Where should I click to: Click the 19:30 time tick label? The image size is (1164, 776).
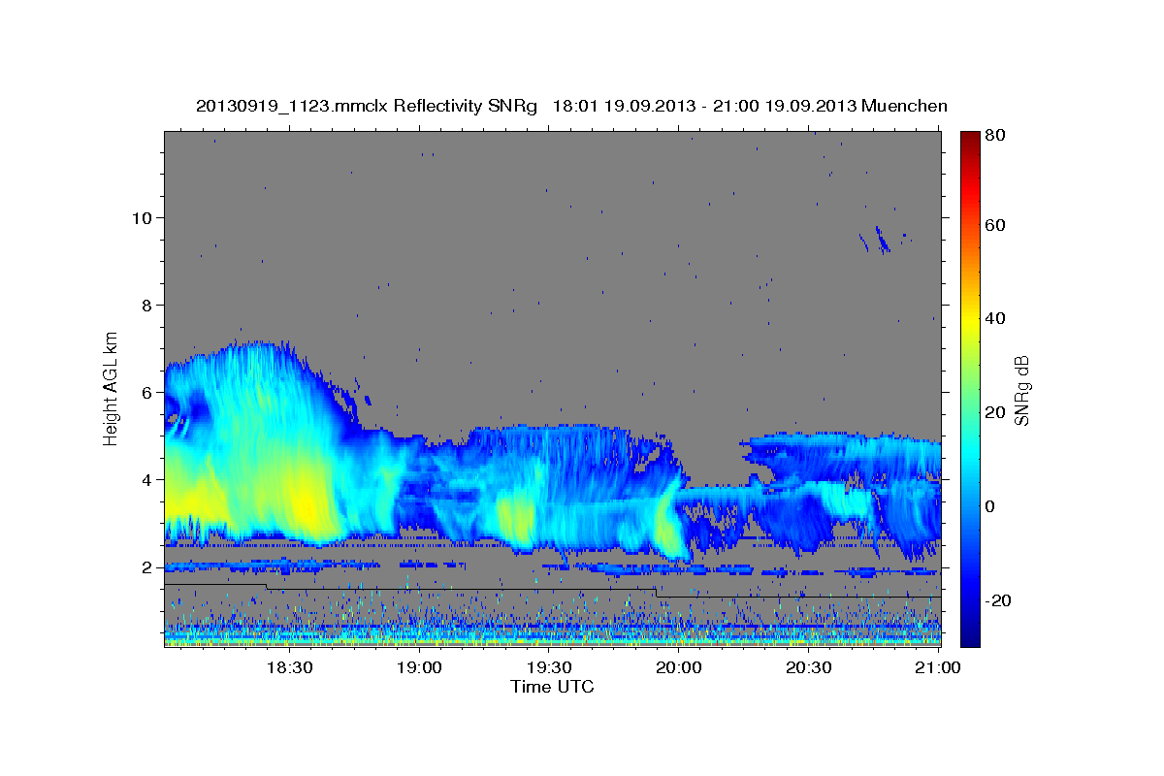point(549,668)
